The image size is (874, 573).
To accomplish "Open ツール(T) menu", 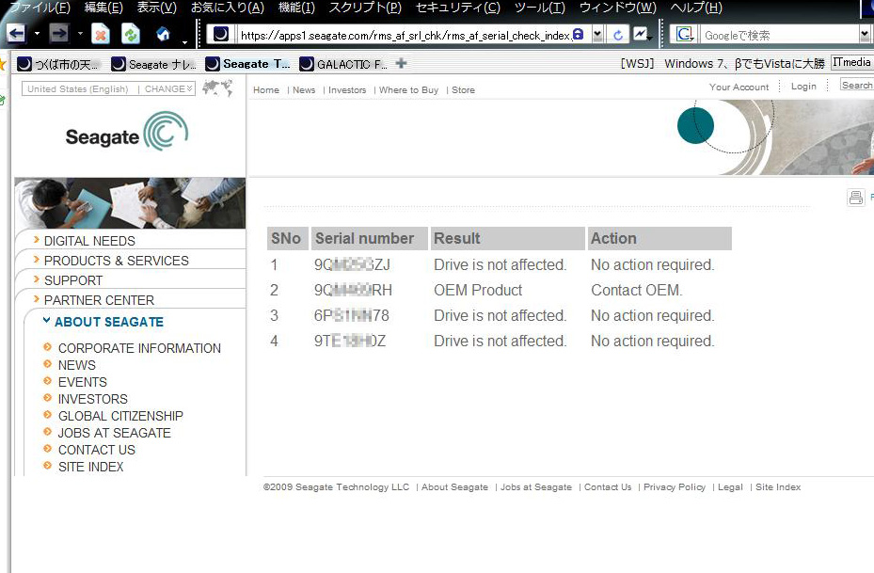I will tap(540, 8).
